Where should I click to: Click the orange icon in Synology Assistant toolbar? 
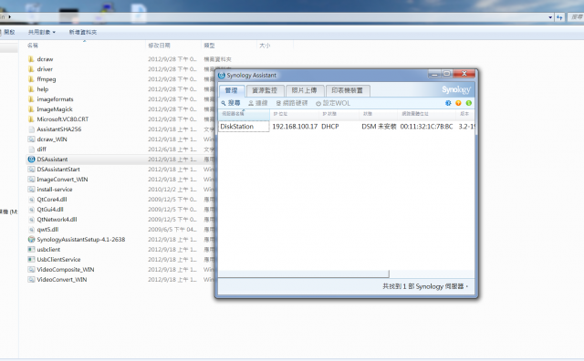pyautogui.click(x=458, y=103)
